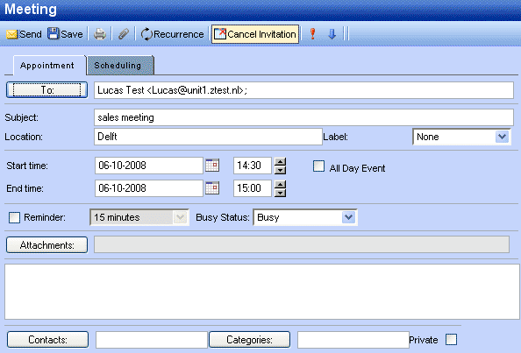Print the meeting using the printer icon
The height and width of the screenshot is (353, 521).
pyautogui.click(x=100, y=34)
